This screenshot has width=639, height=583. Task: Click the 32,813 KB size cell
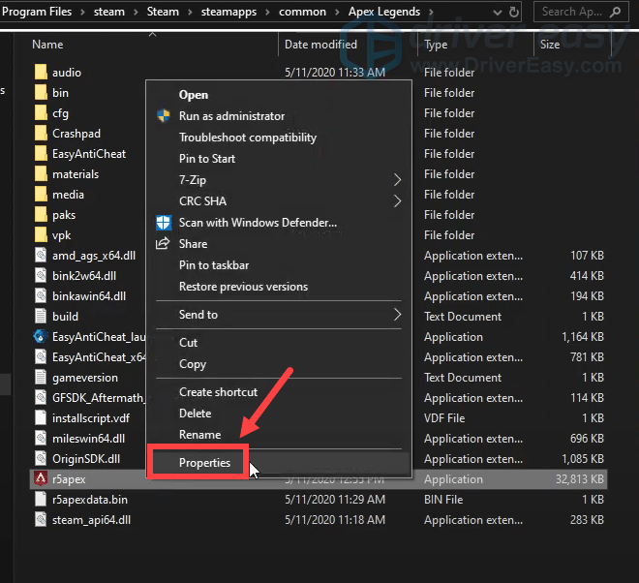point(580,479)
